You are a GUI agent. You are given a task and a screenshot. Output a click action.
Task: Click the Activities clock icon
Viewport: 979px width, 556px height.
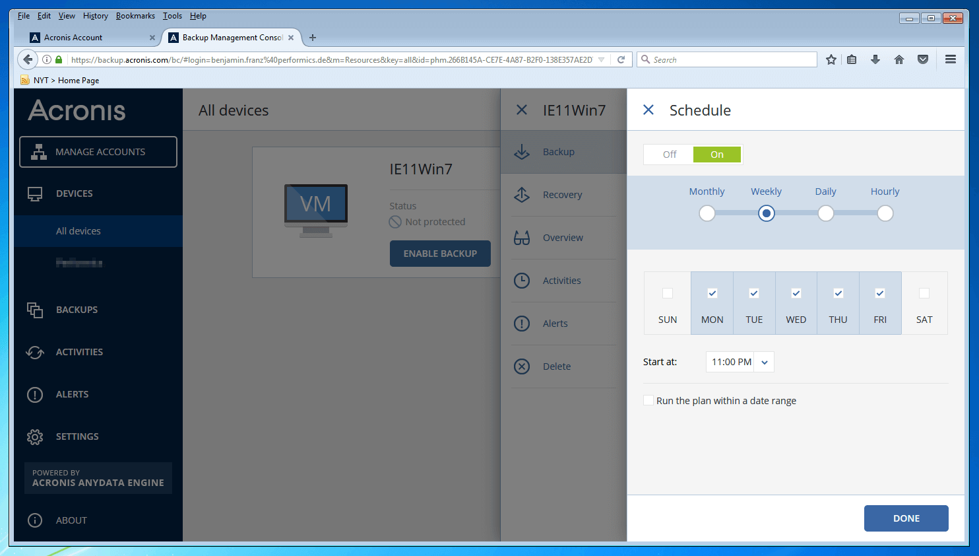(522, 281)
